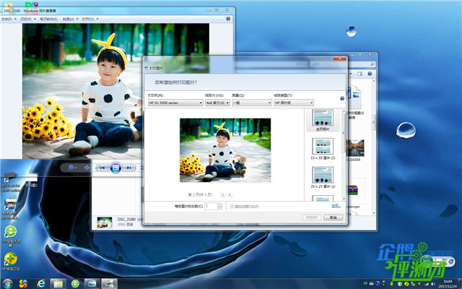462x289 pixels.
Task: Open the 360 Security Guard desktop shortcut
Action: 11,262
